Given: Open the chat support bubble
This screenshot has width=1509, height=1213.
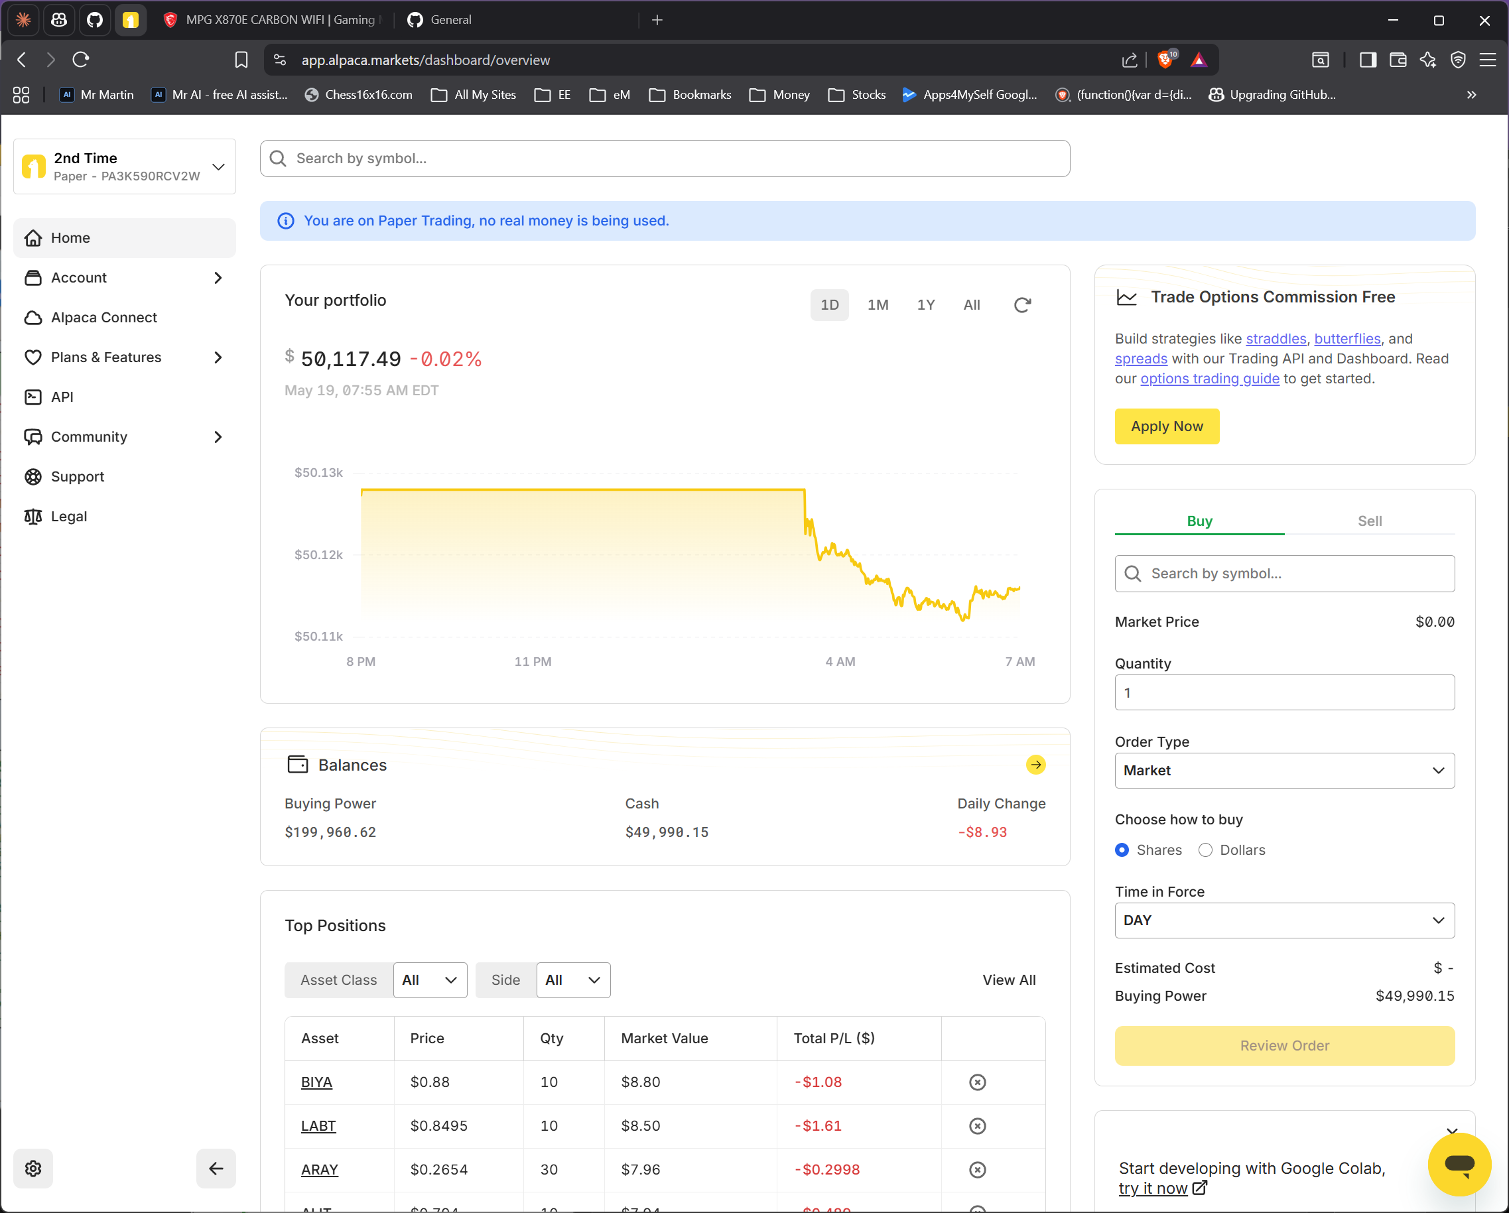Looking at the screenshot, I should click(x=1459, y=1164).
